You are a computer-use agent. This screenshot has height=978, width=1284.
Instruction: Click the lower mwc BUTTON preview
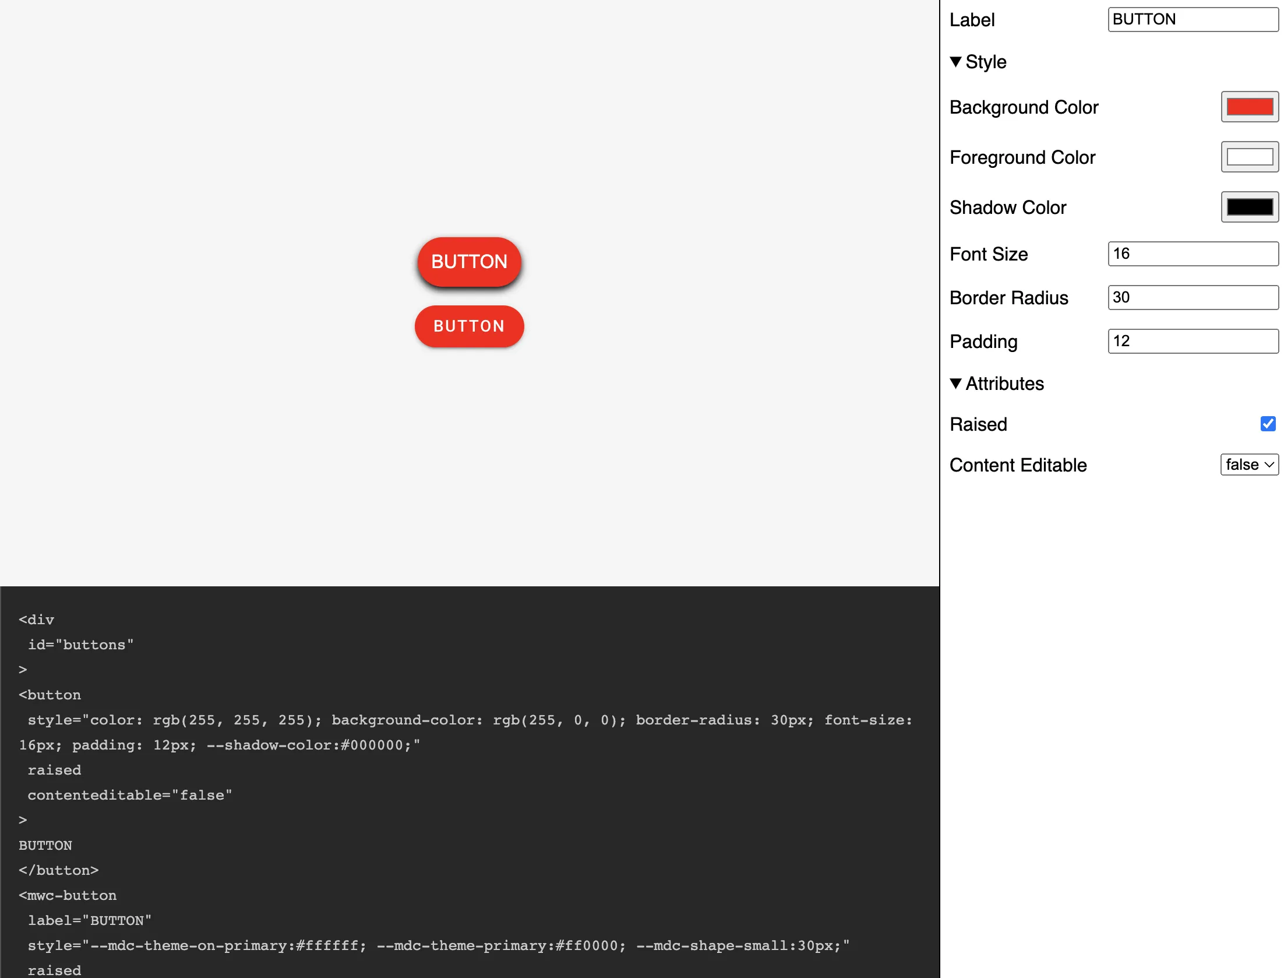[469, 326]
